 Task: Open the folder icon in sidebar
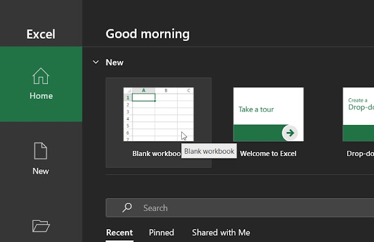[x=41, y=226]
